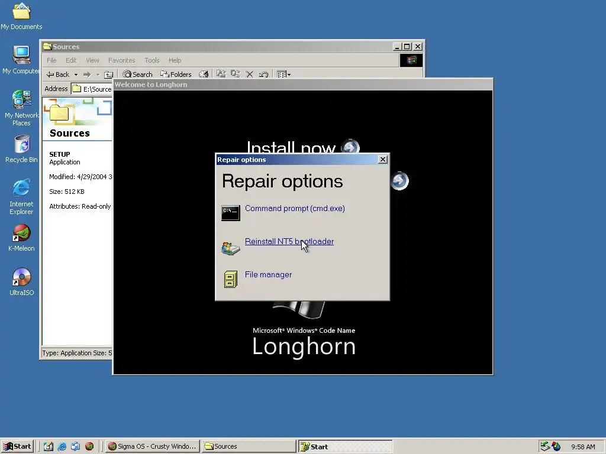Viewport: 606px width, 454px height.
Task: Click Up one level folder icon
Action: coord(109,74)
